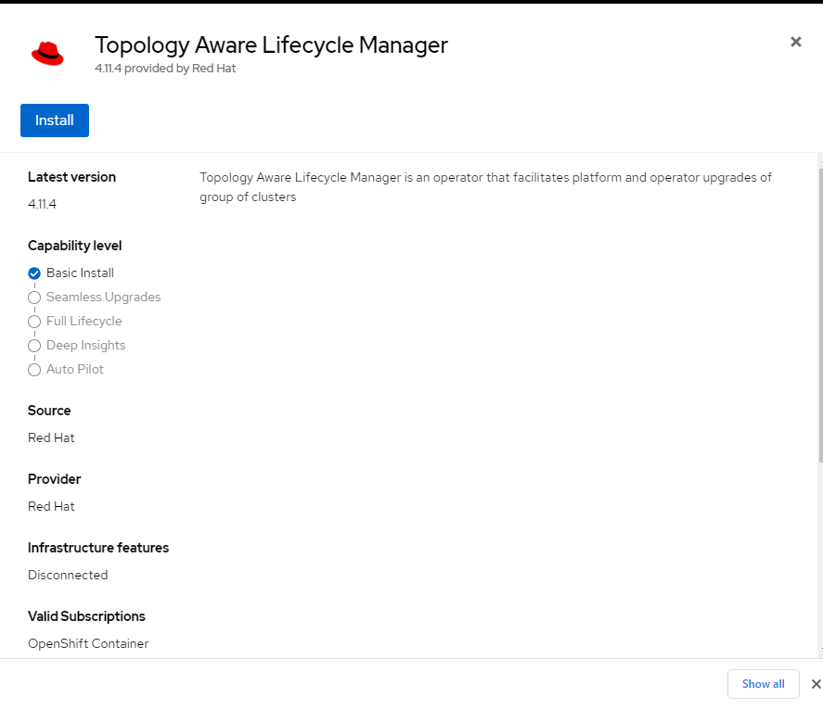Click the Install button
The image size is (823, 710).
pyautogui.click(x=55, y=120)
